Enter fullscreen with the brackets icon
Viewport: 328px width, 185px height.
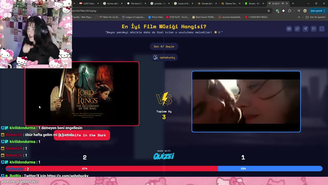click(x=322, y=29)
